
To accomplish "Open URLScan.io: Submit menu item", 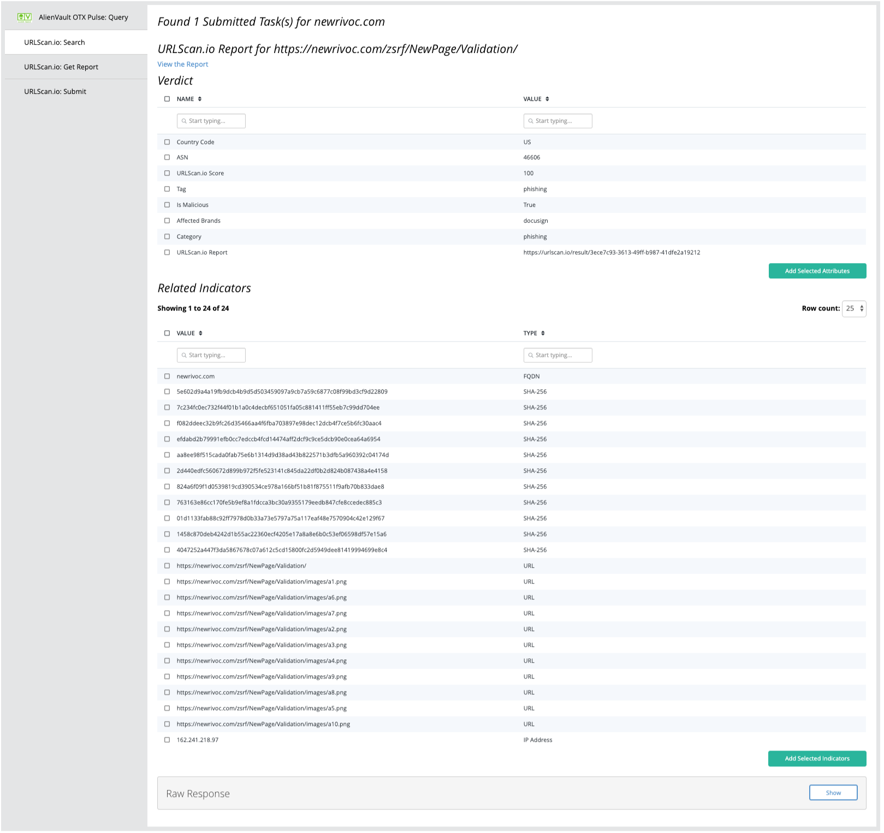I will pos(55,92).
